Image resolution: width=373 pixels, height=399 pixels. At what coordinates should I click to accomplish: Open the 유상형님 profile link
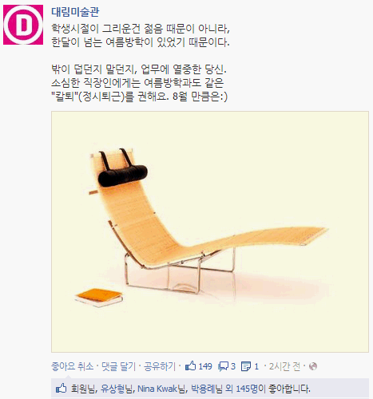(117, 389)
